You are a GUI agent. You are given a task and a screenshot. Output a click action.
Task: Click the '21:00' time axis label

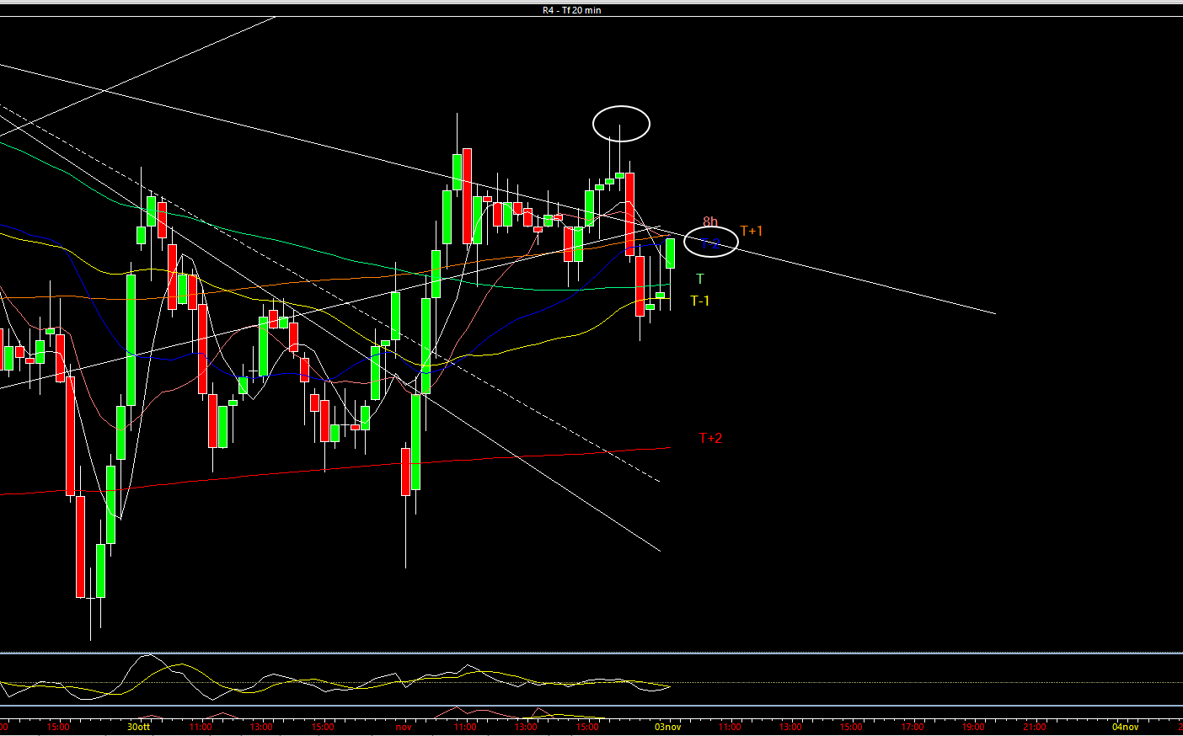1035,727
